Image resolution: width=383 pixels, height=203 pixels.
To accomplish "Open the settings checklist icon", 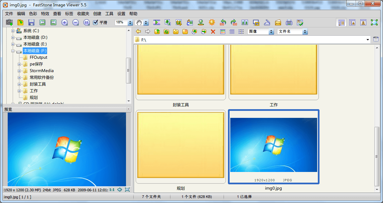I will pyautogui.click(x=300, y=22).
